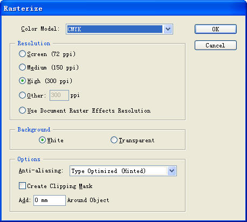Click the Add Around Object field

[50, 200]
